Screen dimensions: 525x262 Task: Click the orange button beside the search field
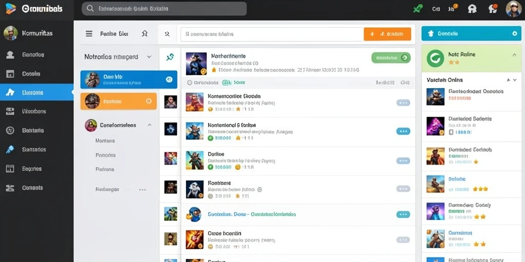coord(388,34)
